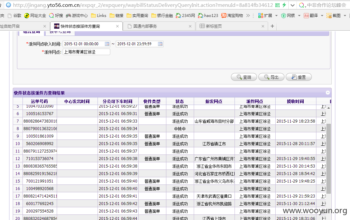Open the 翻译 translate tool

pos(311,15)
